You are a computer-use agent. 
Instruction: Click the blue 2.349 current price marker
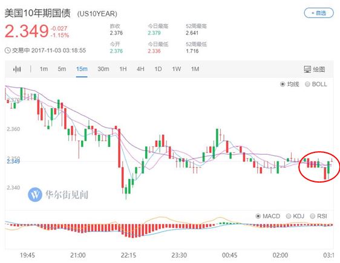coord(13,161)
